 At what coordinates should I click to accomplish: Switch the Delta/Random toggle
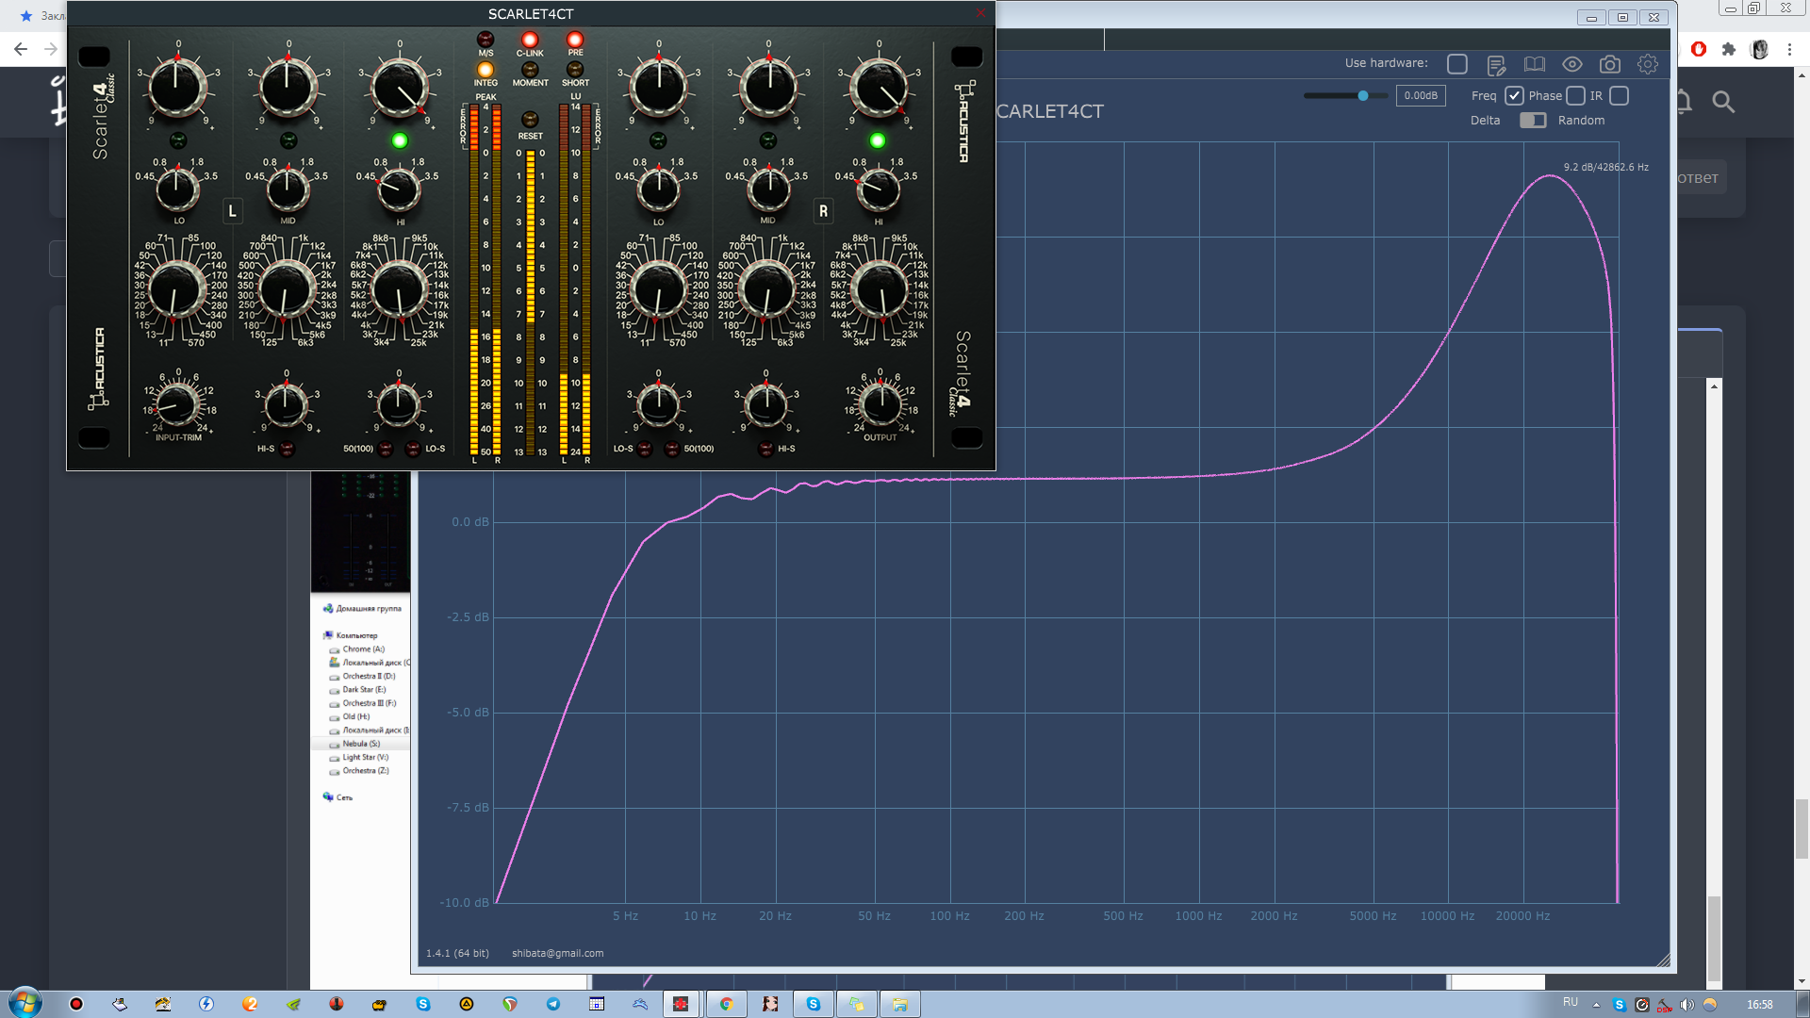point(1533,120)
